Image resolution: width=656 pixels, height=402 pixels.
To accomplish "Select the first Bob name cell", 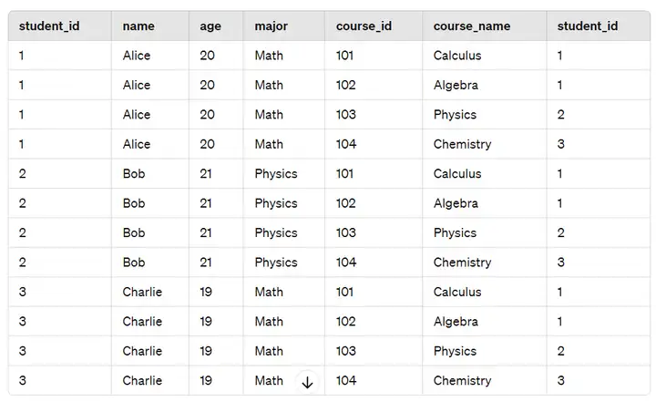I will pyautogui.click(x=134, y=173).
